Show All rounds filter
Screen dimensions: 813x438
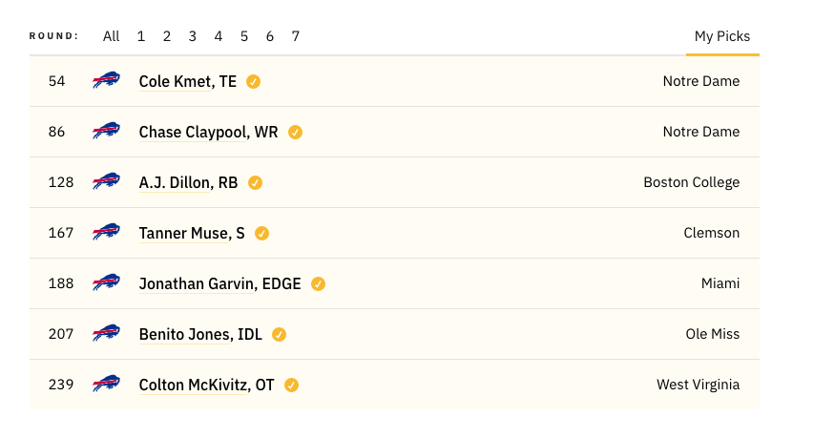[x=111, y=36]
